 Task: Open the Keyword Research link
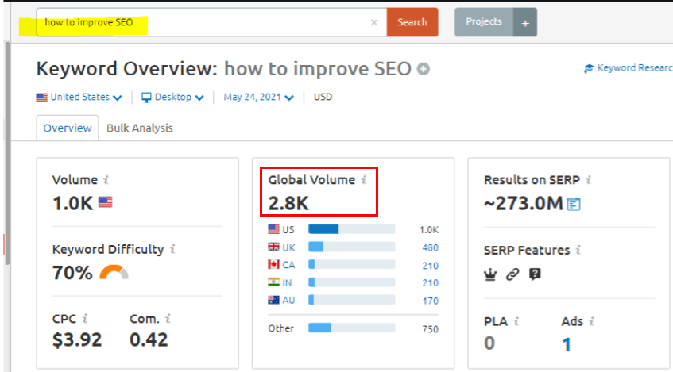[x=629, y=68]
